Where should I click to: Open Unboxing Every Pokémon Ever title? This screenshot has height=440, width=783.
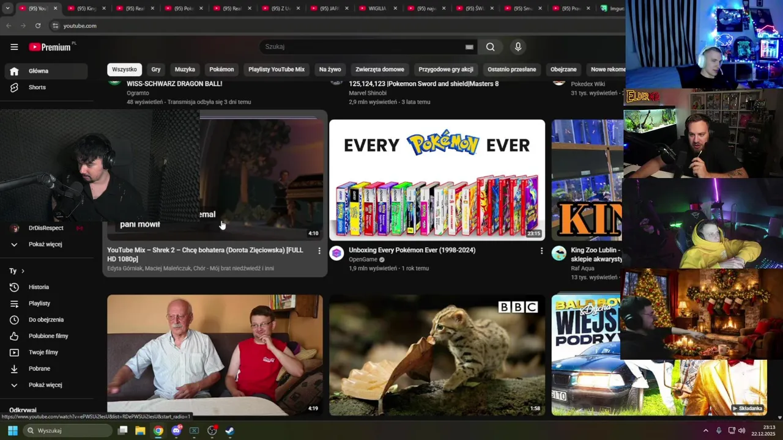[412, 251]
